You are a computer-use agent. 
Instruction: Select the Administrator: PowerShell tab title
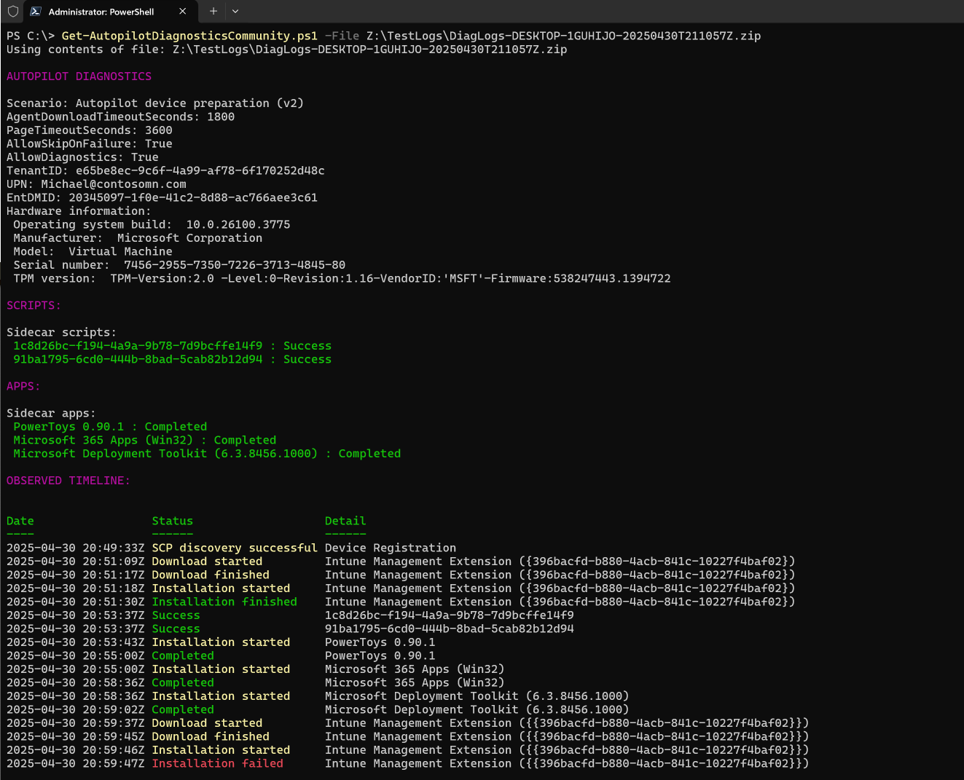tap(101, 12)
